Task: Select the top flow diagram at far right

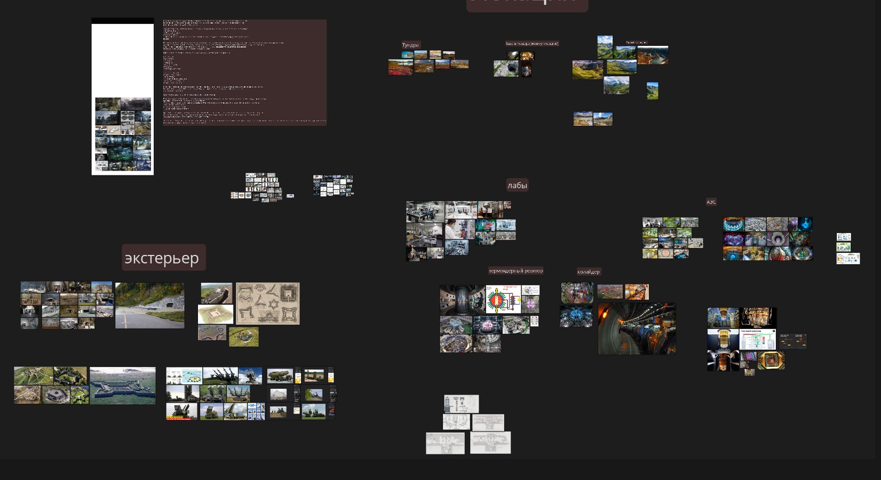Action: 844,237
